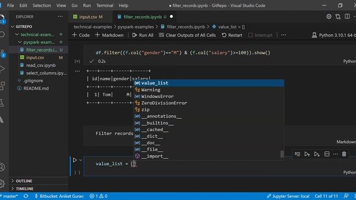Click Execute Above Cells icon
356x200 pixels.
coord(307,154)
